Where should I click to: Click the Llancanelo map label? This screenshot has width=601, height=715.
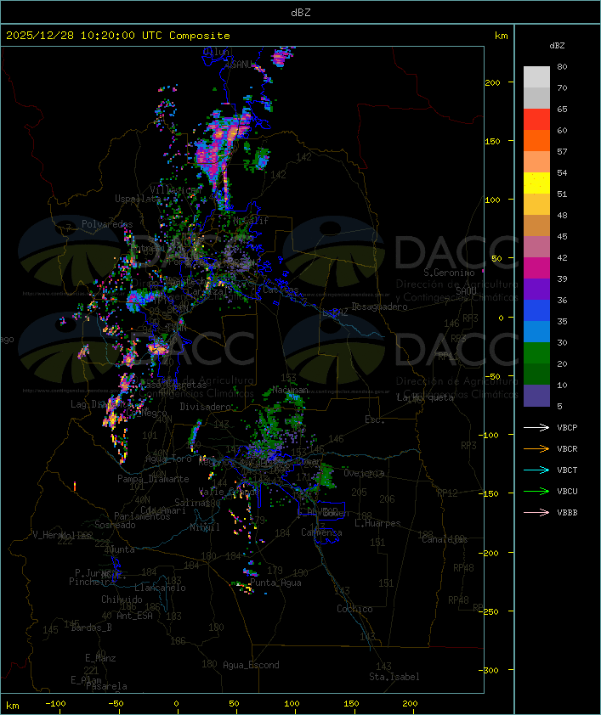(x=160, y=588)
